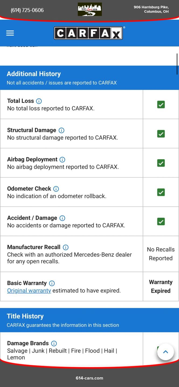Click the CARFAX logo
Screen dimensions: 179x387
[x=88, y=33]
